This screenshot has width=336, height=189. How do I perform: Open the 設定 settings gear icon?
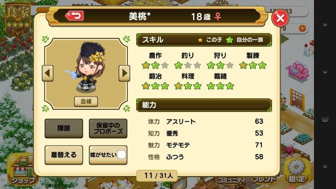pyautogui.click(x=297, y=171)
